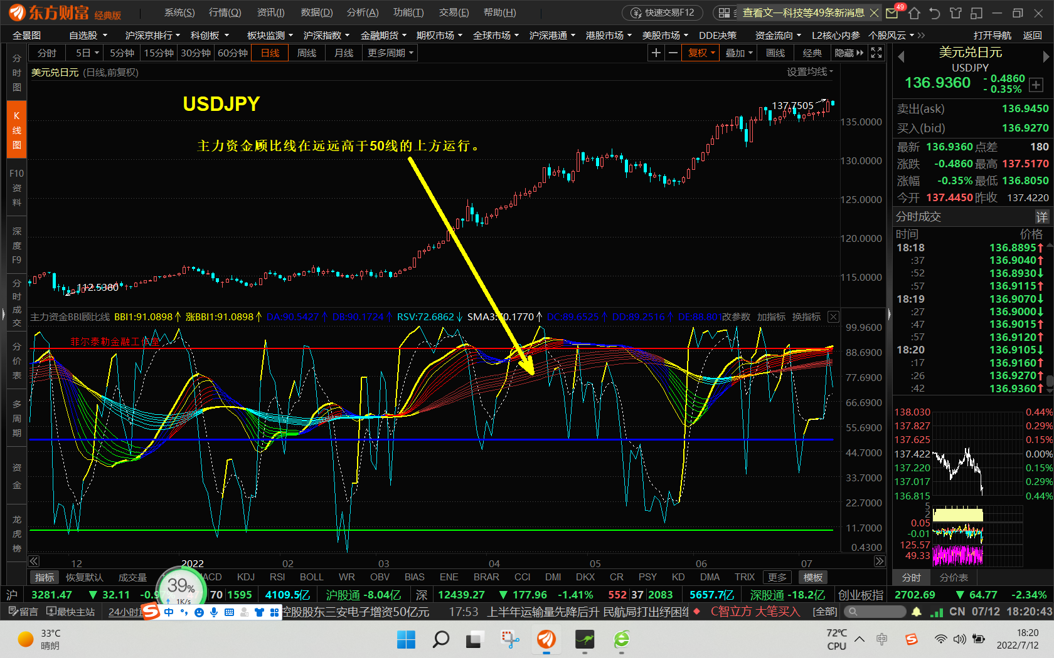Click the home icon in title bar
Screen dimensions: 1054x658
[914, 13]
